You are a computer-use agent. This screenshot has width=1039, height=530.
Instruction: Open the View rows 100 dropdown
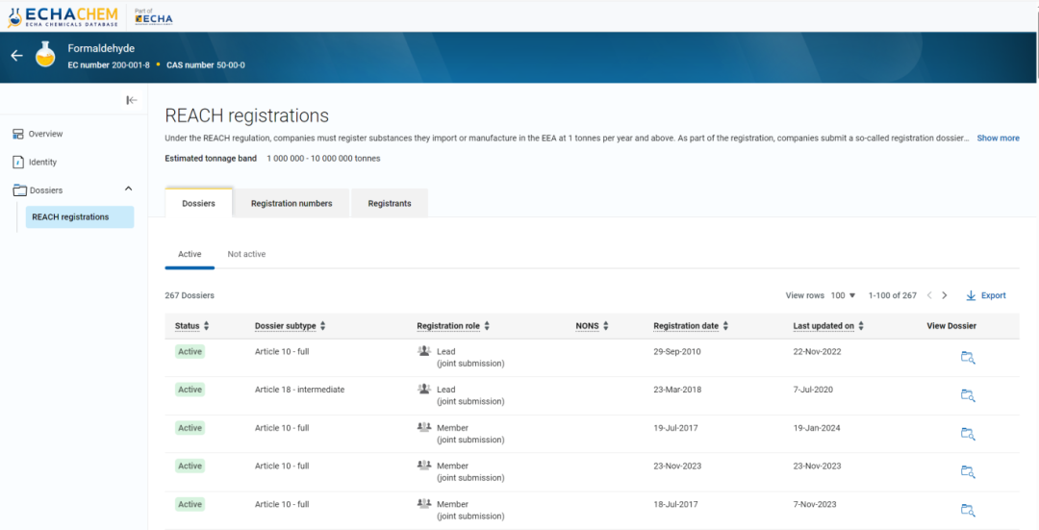844,295
